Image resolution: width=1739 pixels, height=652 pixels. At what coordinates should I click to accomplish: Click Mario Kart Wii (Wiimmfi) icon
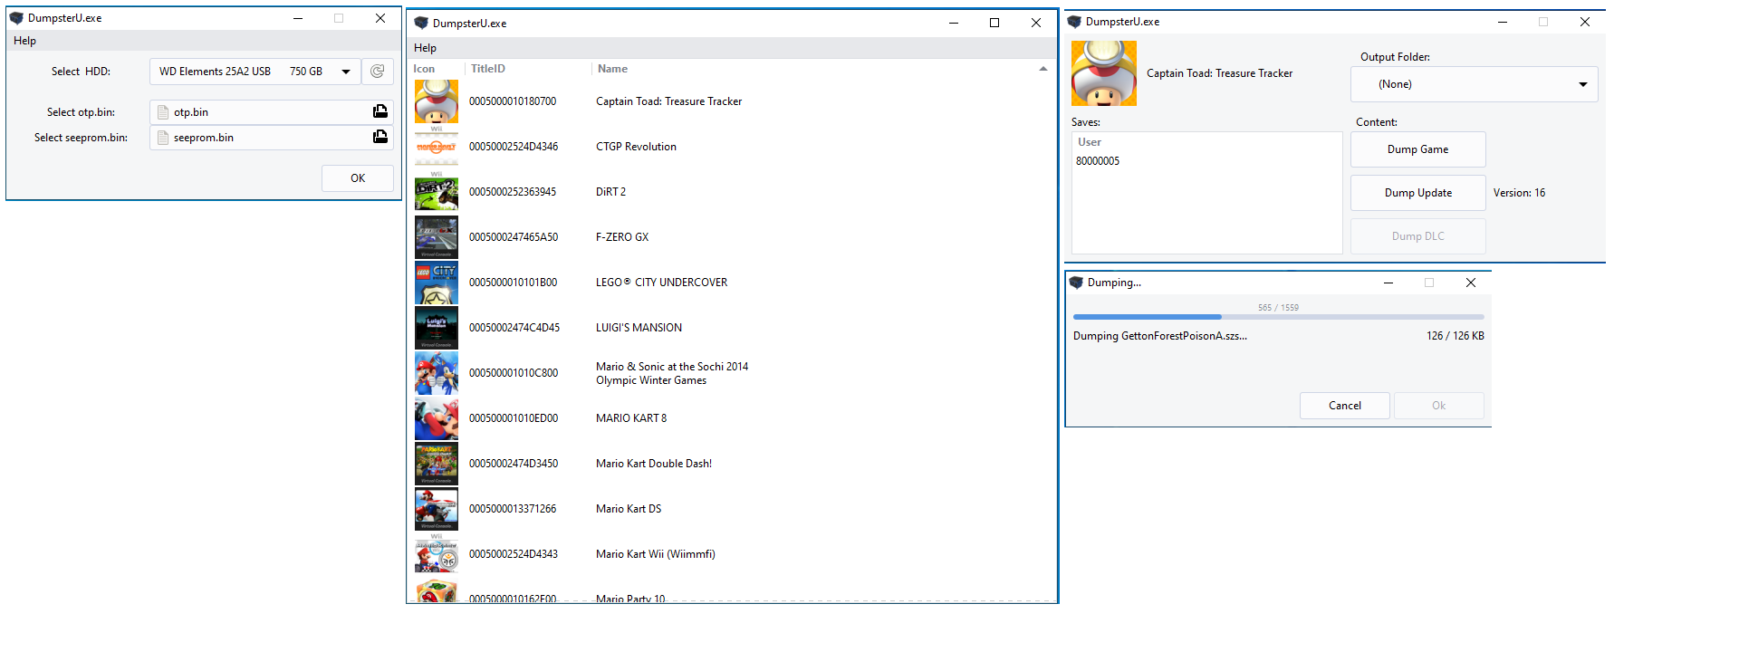(437, 554)
